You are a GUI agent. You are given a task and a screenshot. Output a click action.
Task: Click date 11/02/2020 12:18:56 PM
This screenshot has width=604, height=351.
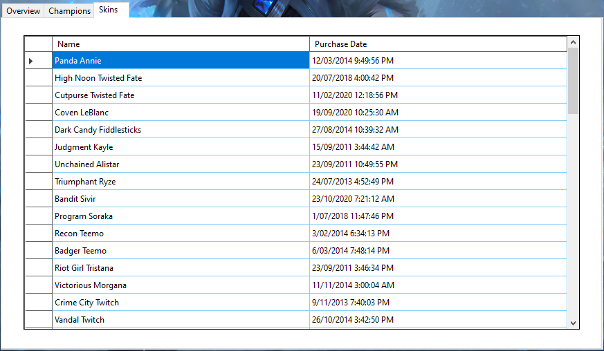pos(438,95)
